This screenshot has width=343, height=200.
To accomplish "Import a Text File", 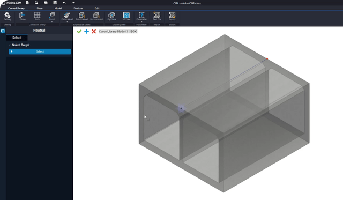I will (157, 16).
